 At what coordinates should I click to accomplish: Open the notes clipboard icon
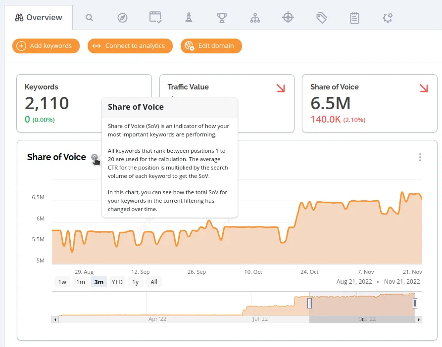tap(354, 17)
